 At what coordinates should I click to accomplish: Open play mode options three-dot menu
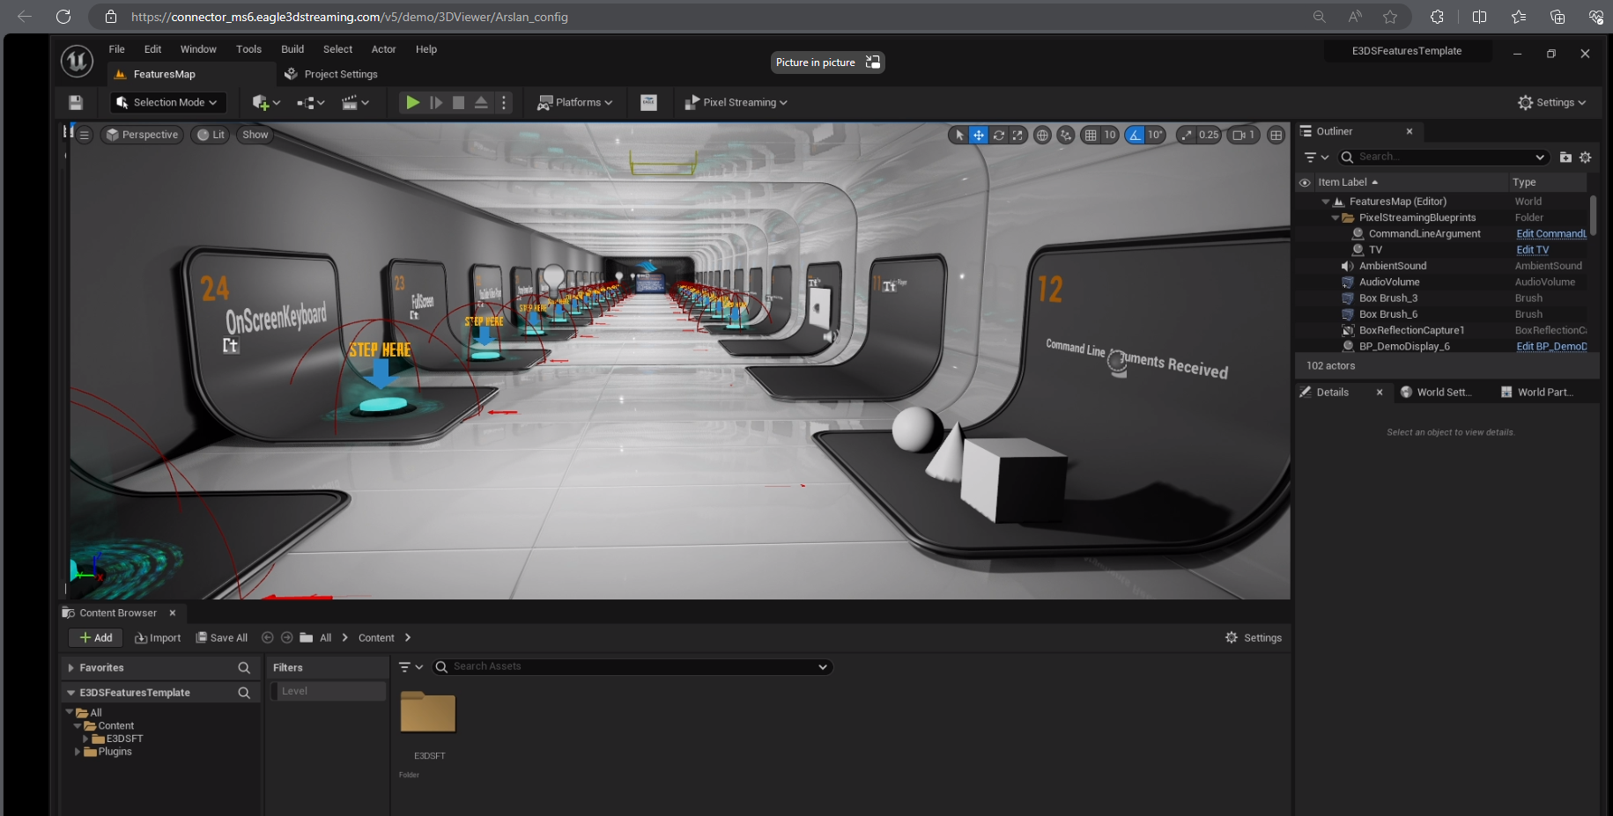(504, 103)
